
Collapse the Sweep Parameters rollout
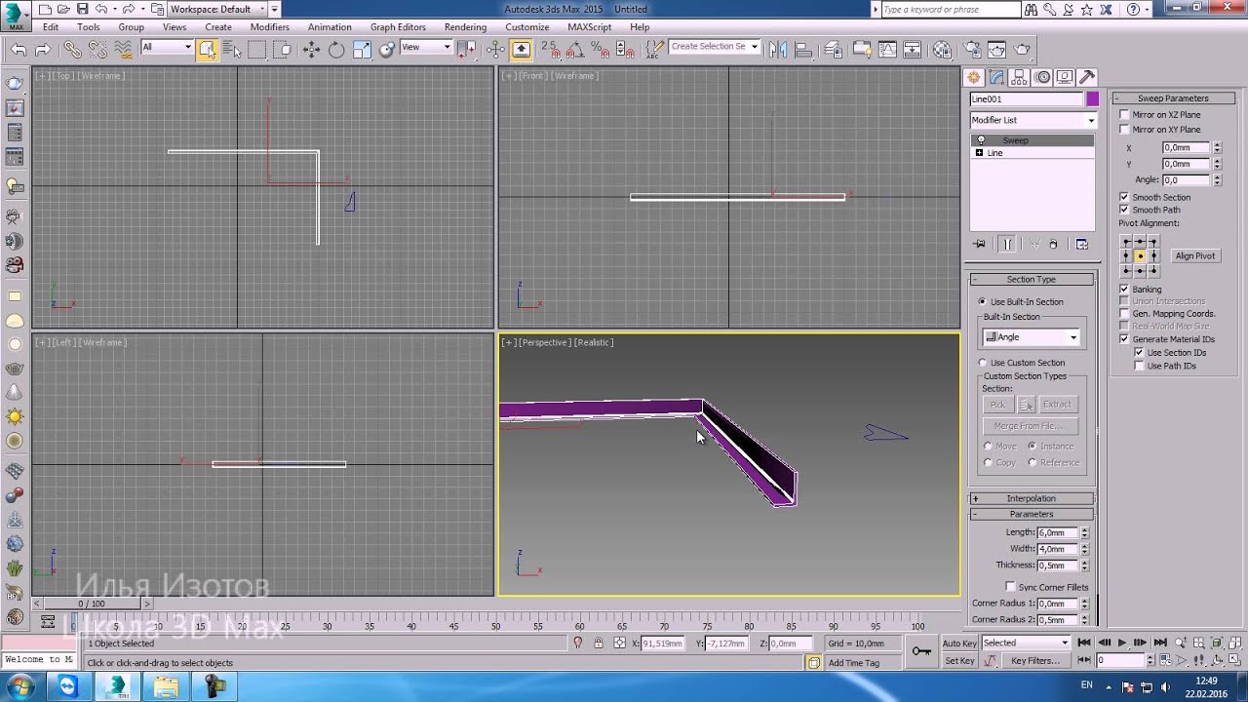(x=1173, y=98)
